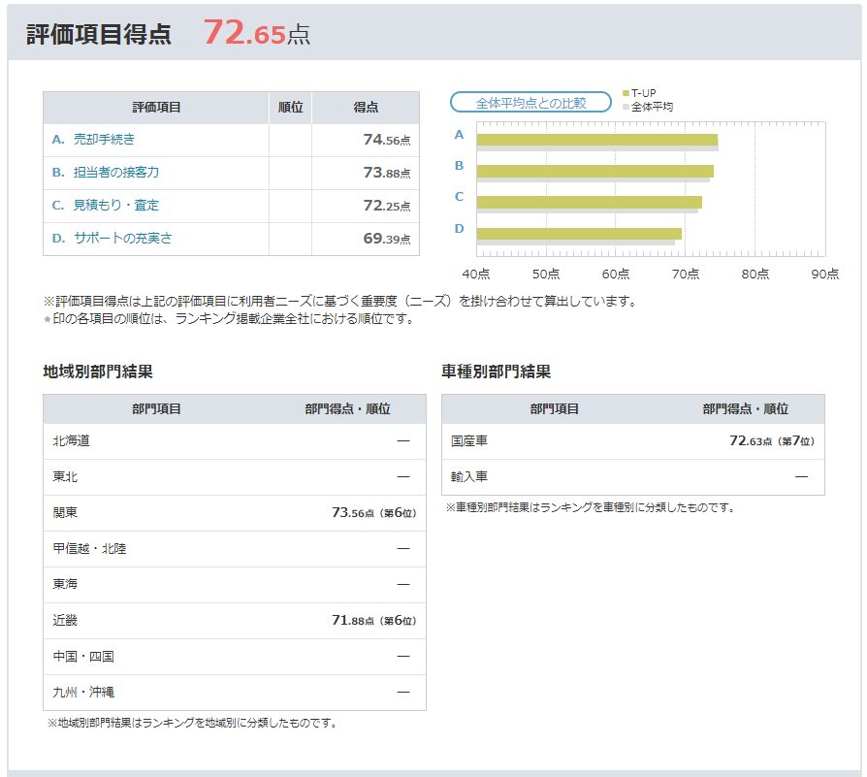
Task: Select the 甲信越・北陸 row label
Action: 89,549
